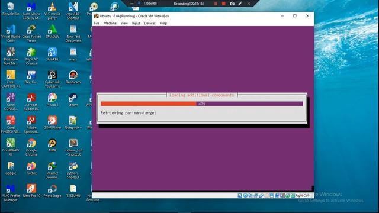Screen dimensions: 379x213
Task: Take a screenshot with recorder camera icon
Action: (x=232, y=4)
